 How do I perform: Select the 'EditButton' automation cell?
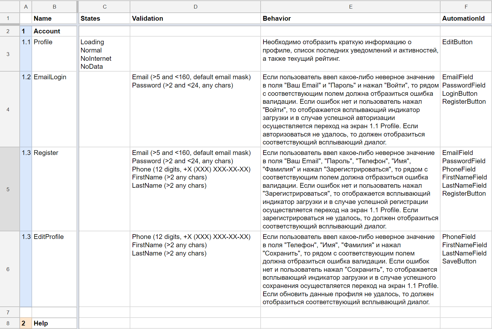point(466,54)
